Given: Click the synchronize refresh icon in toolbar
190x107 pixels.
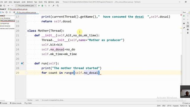Looking at the screenshot, I should [4, 6].
